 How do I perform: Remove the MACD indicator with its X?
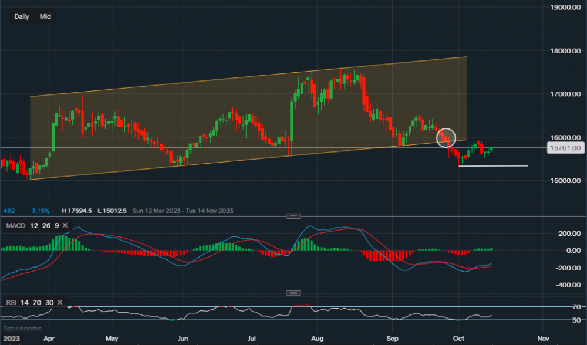65,225
